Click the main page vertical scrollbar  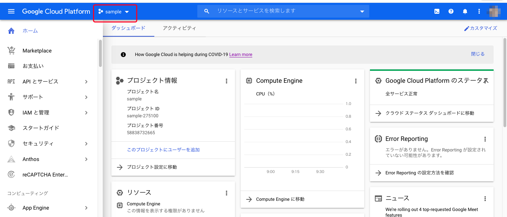tap(505, 82)
